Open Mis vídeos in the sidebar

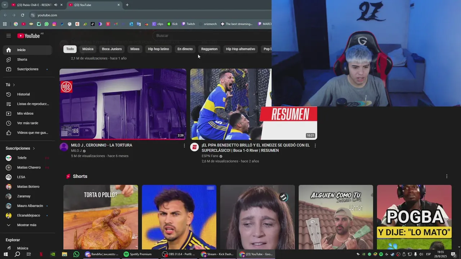point(27,114)
